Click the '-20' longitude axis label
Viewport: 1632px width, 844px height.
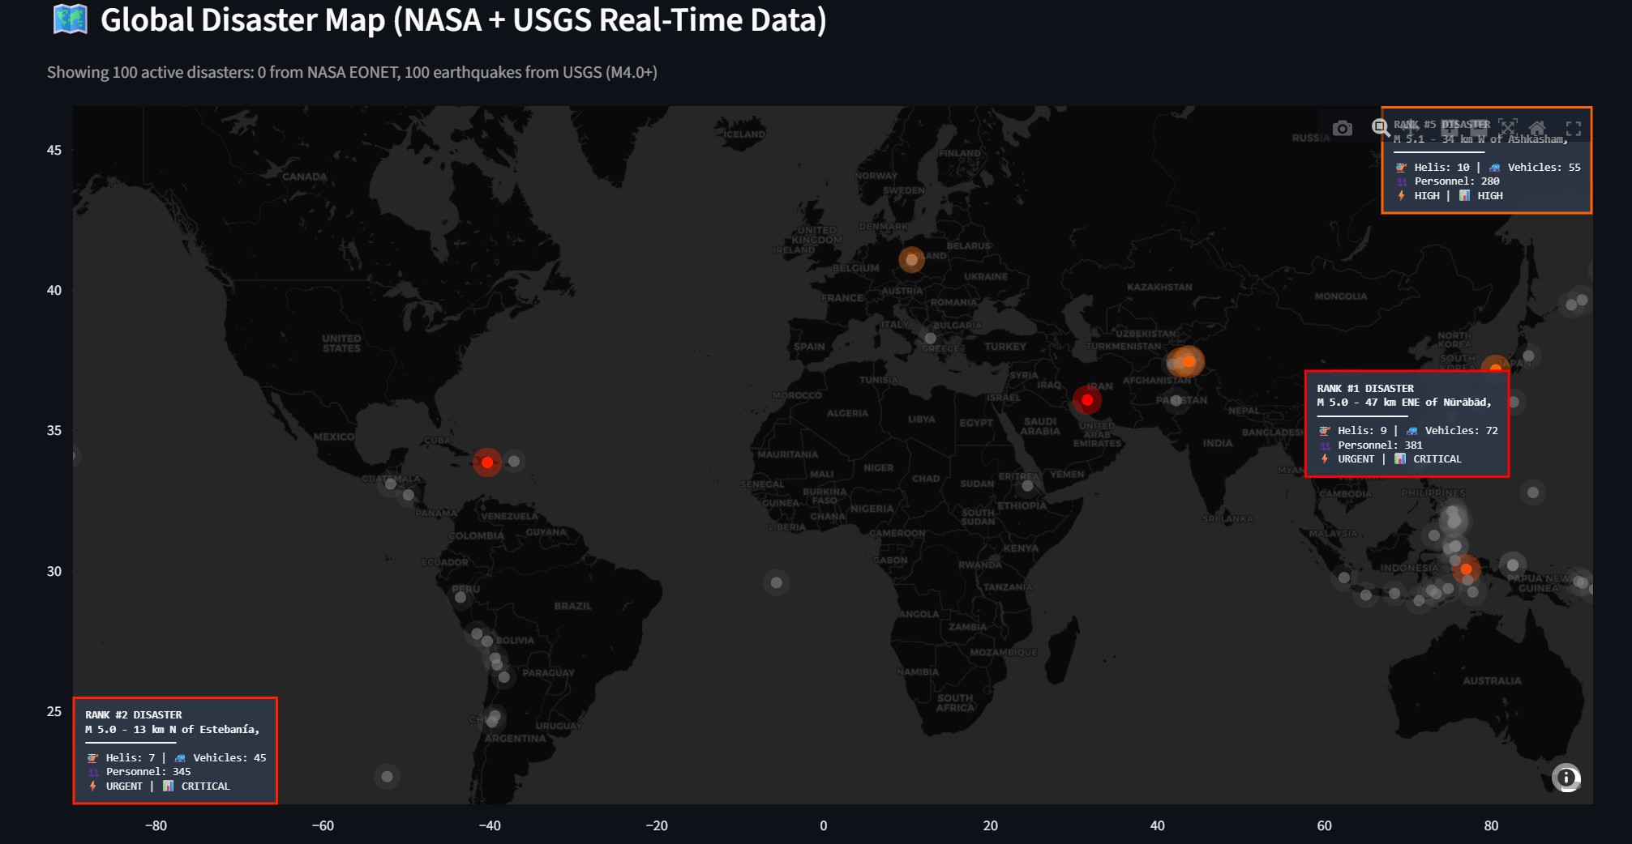(x=657, y=826)
